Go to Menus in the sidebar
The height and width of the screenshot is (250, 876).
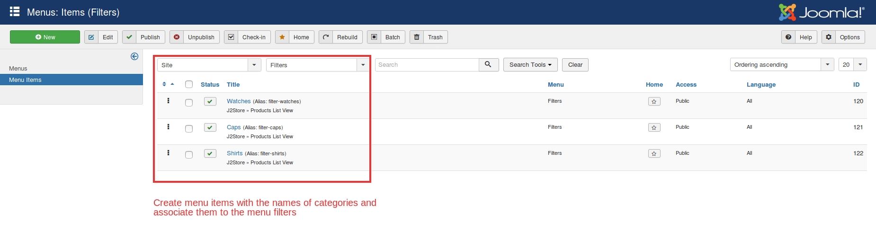click(x=18, y=69)
